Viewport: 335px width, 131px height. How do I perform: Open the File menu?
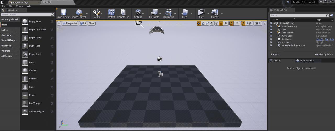click(x=3, y=6)
